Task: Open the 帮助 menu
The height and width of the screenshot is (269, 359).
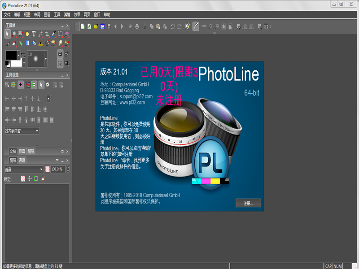Action: coord(107,15)
